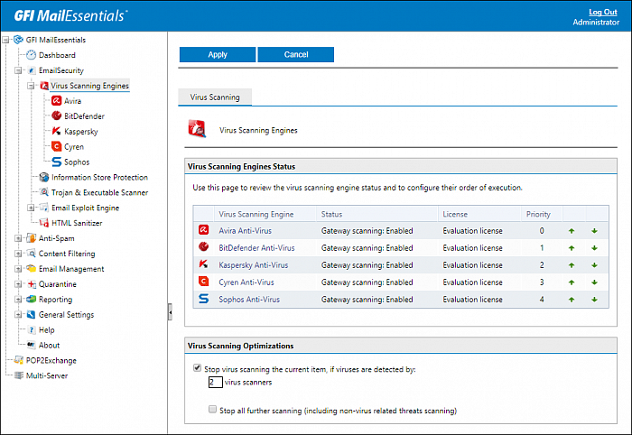Click the Sophos icon in the sidebar tree
632x435 pixels.
(56, 162)
